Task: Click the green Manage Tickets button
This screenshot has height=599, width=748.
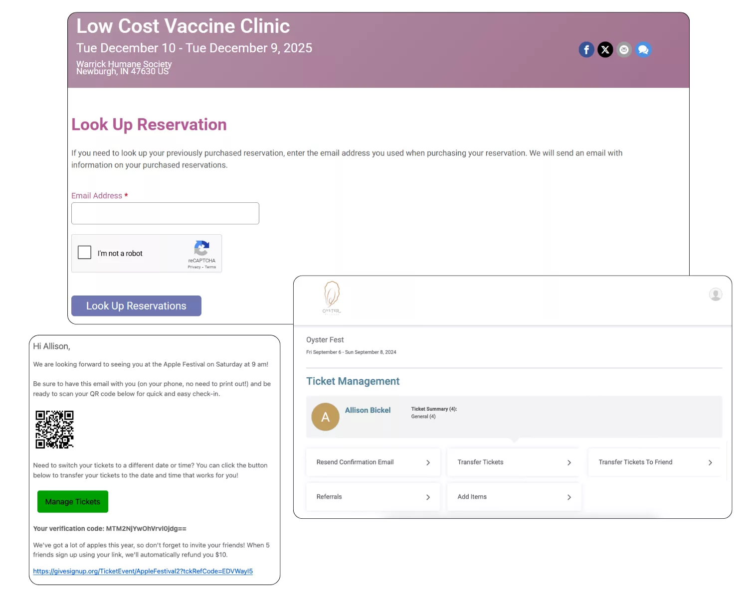Action: [73, 502]
